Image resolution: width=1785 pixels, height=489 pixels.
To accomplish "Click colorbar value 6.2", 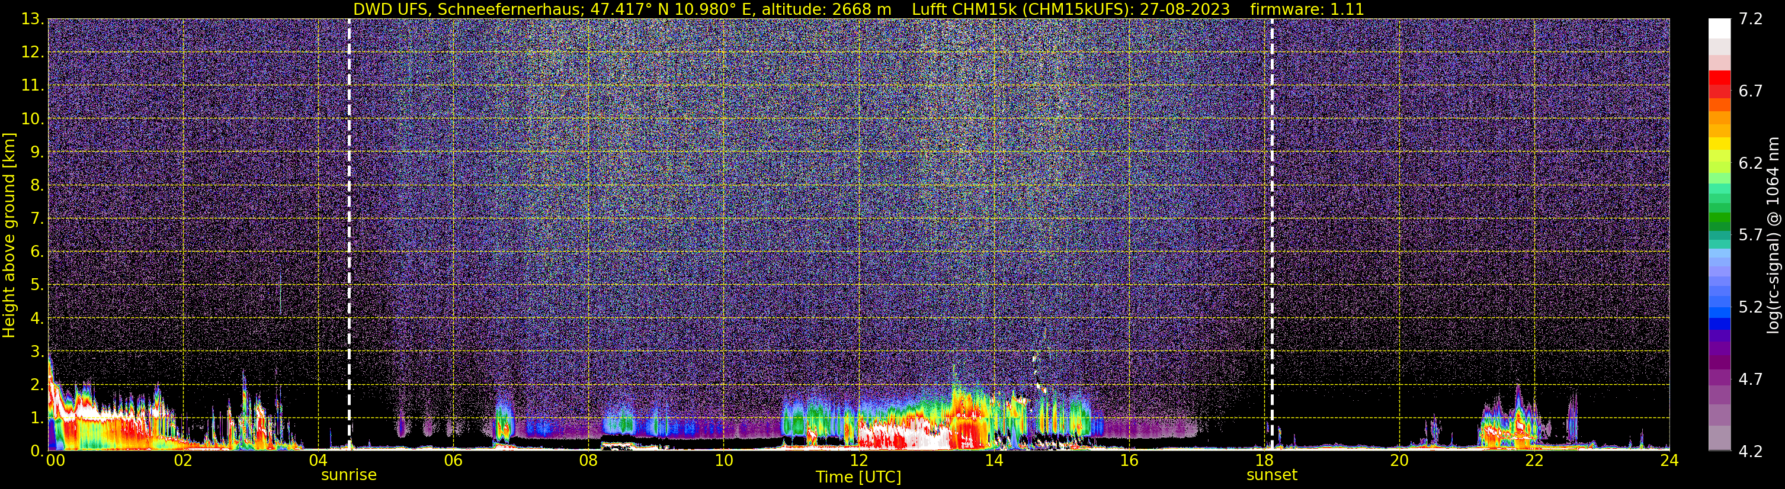I will pyautogui.click(x=1751, y=163).
